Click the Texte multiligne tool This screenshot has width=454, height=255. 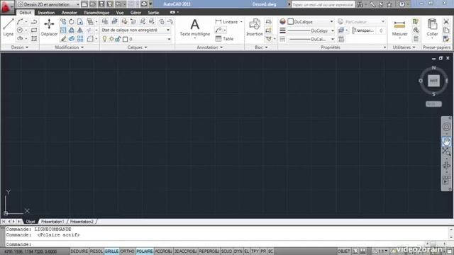click(x=194, y=28)
